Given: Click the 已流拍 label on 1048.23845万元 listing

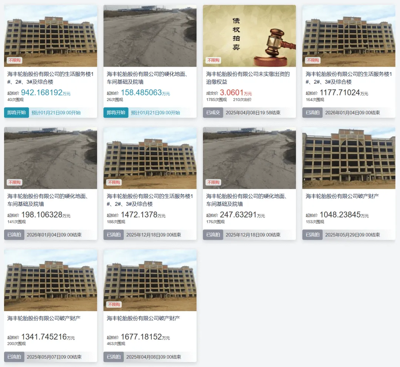Looking at the screenshot, I should 313,235.
